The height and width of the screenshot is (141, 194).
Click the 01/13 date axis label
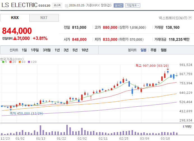tap(41, 138)
